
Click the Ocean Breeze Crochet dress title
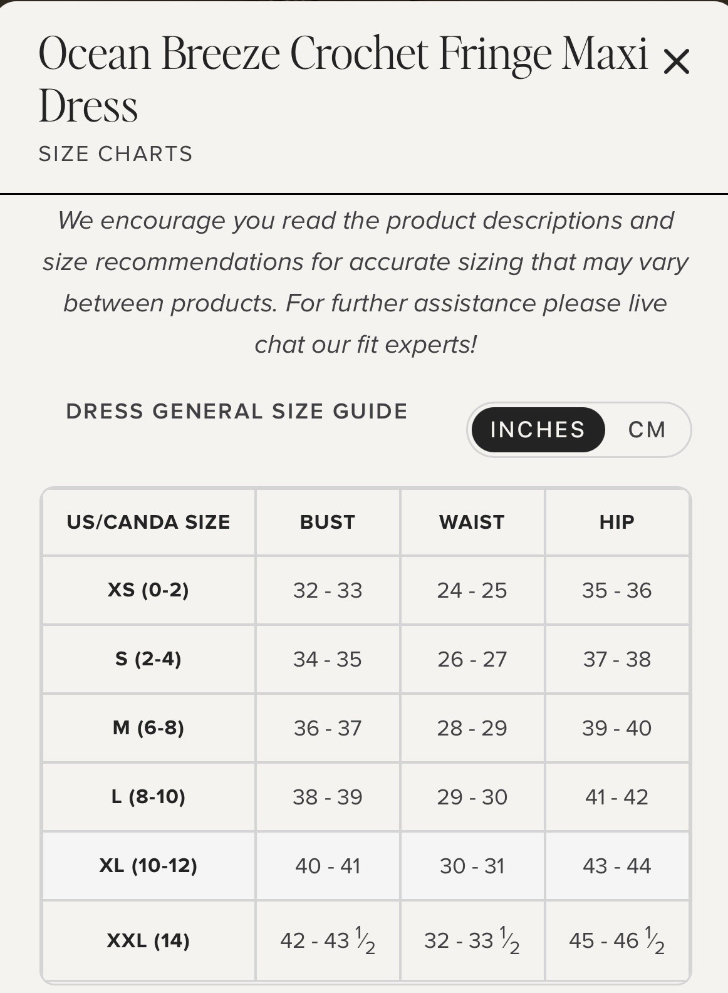[343, 80]
